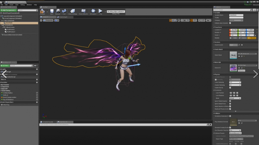This screenshot has height=145, width=259.
Task: Add new Variable with plus icon
Action: [x=37, y=82]
